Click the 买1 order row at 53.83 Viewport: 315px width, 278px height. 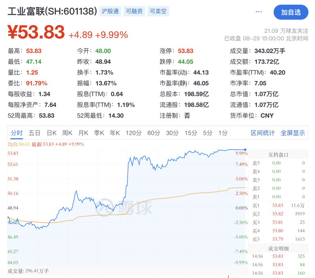(x=278, y=205)
